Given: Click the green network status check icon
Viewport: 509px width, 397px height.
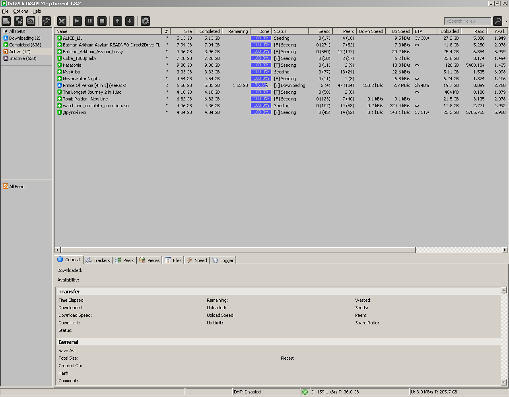Looking at the screenshot, I should coord(305,392).
